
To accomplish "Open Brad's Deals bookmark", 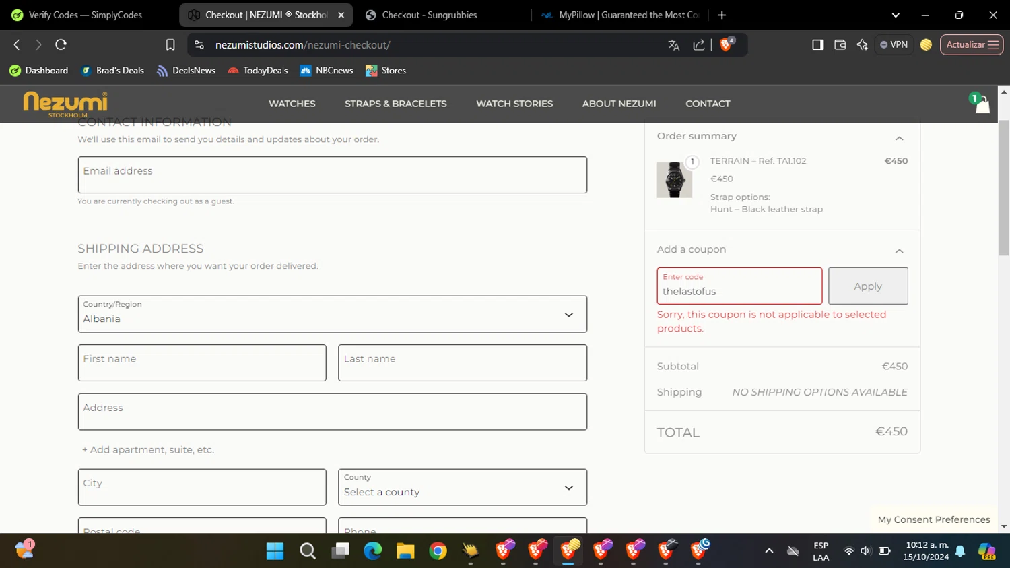I will (112, 71).
